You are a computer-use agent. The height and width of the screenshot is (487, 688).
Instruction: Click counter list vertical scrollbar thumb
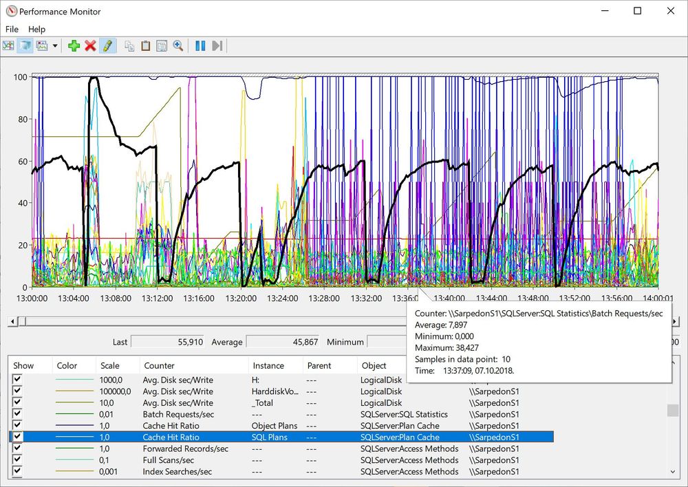tap(673, 410)
